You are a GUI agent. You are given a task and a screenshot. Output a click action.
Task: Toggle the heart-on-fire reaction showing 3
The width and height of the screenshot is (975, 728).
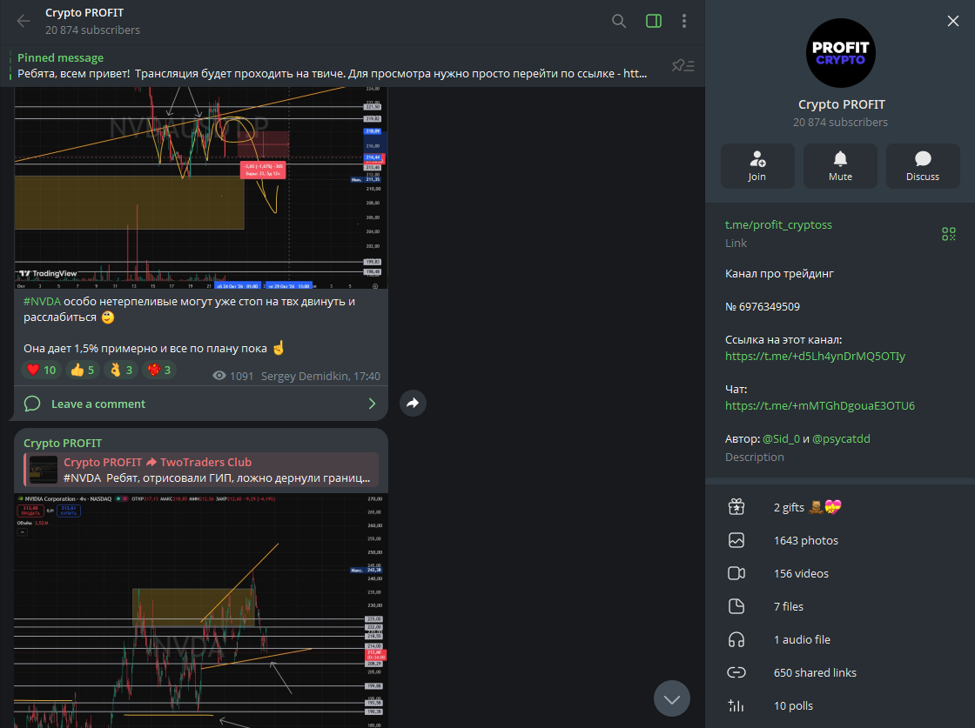[x=160, y=371]
